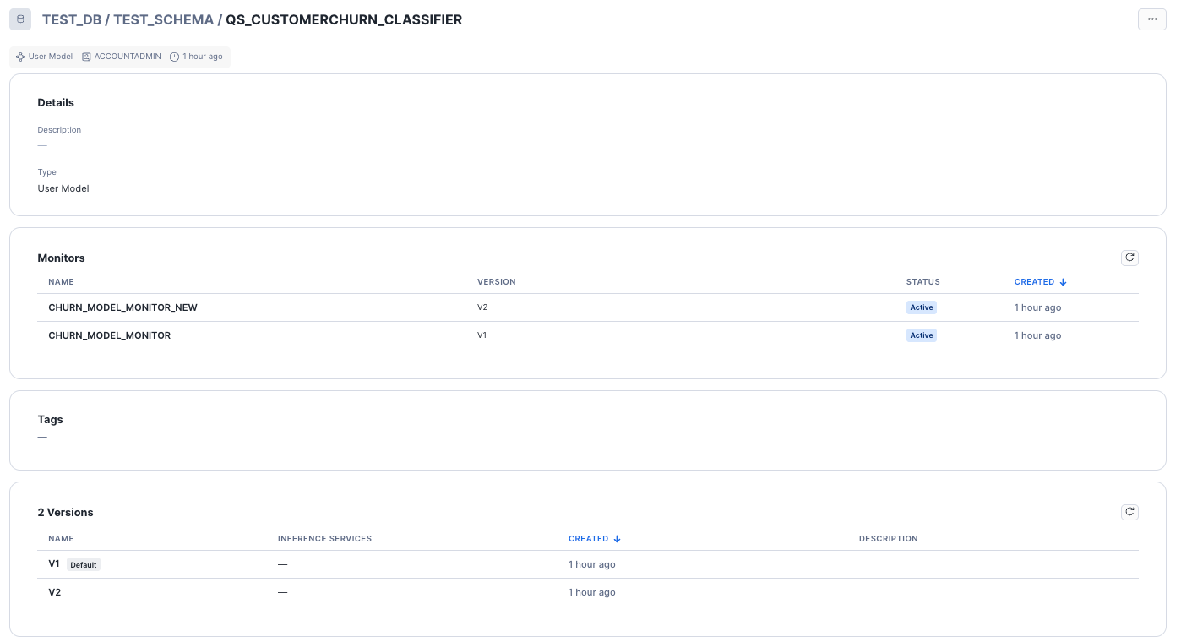Click the Tags section heading

coord(50,419)
